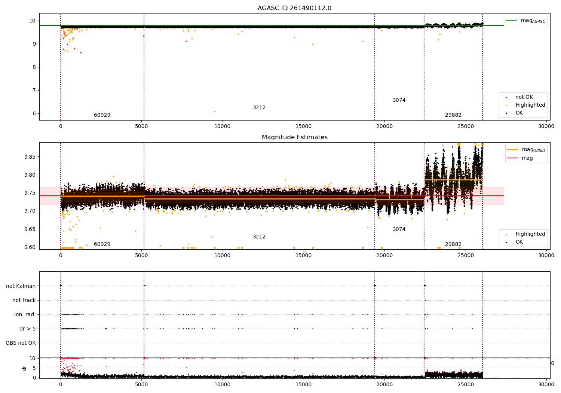This screenshot has height=393, width=561.
Task: Click obsid label 60929 in the top plot
Action: [102, 115]
